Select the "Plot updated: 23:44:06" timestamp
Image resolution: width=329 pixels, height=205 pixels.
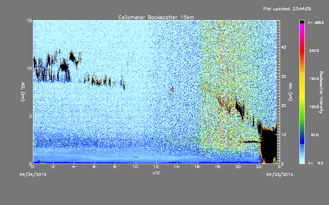287,9
